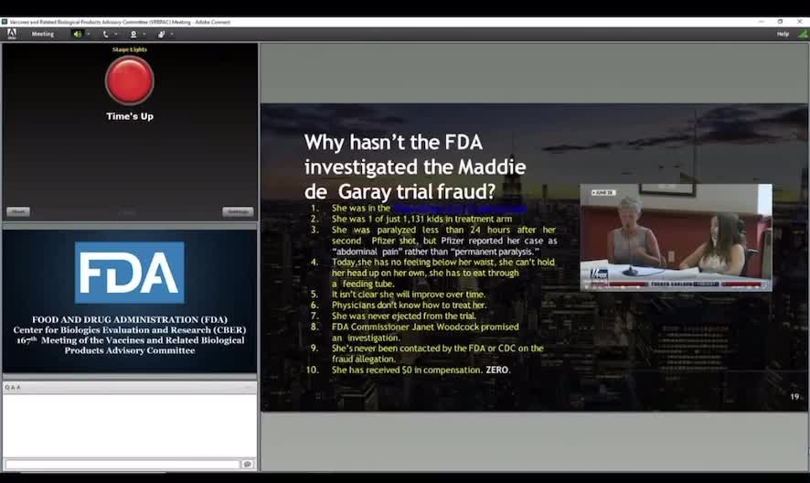Expand the webcam options dropdown arrow

tap(144, 34)
